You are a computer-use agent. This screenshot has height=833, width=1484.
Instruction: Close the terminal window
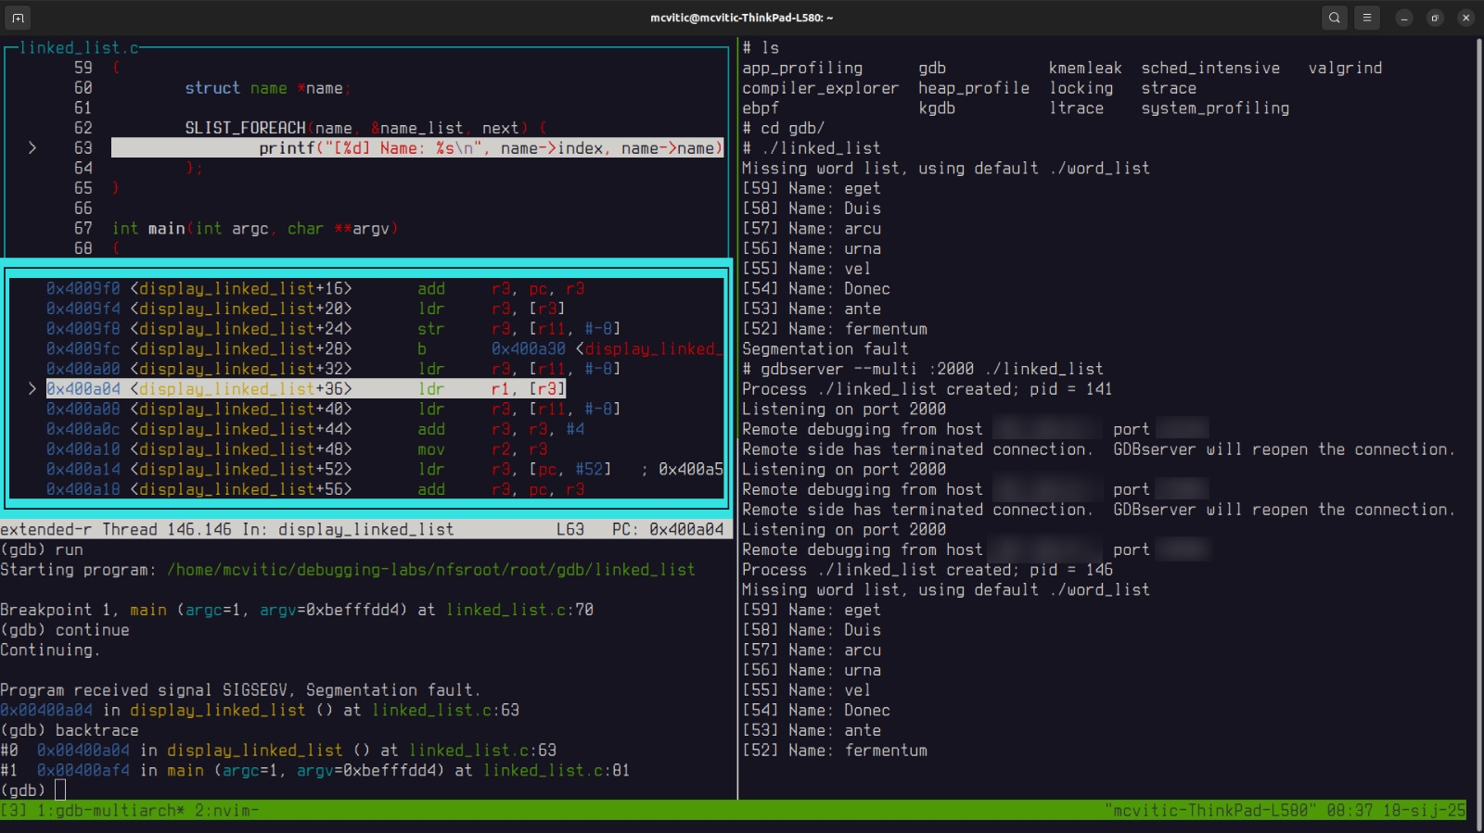[1465, 18]
